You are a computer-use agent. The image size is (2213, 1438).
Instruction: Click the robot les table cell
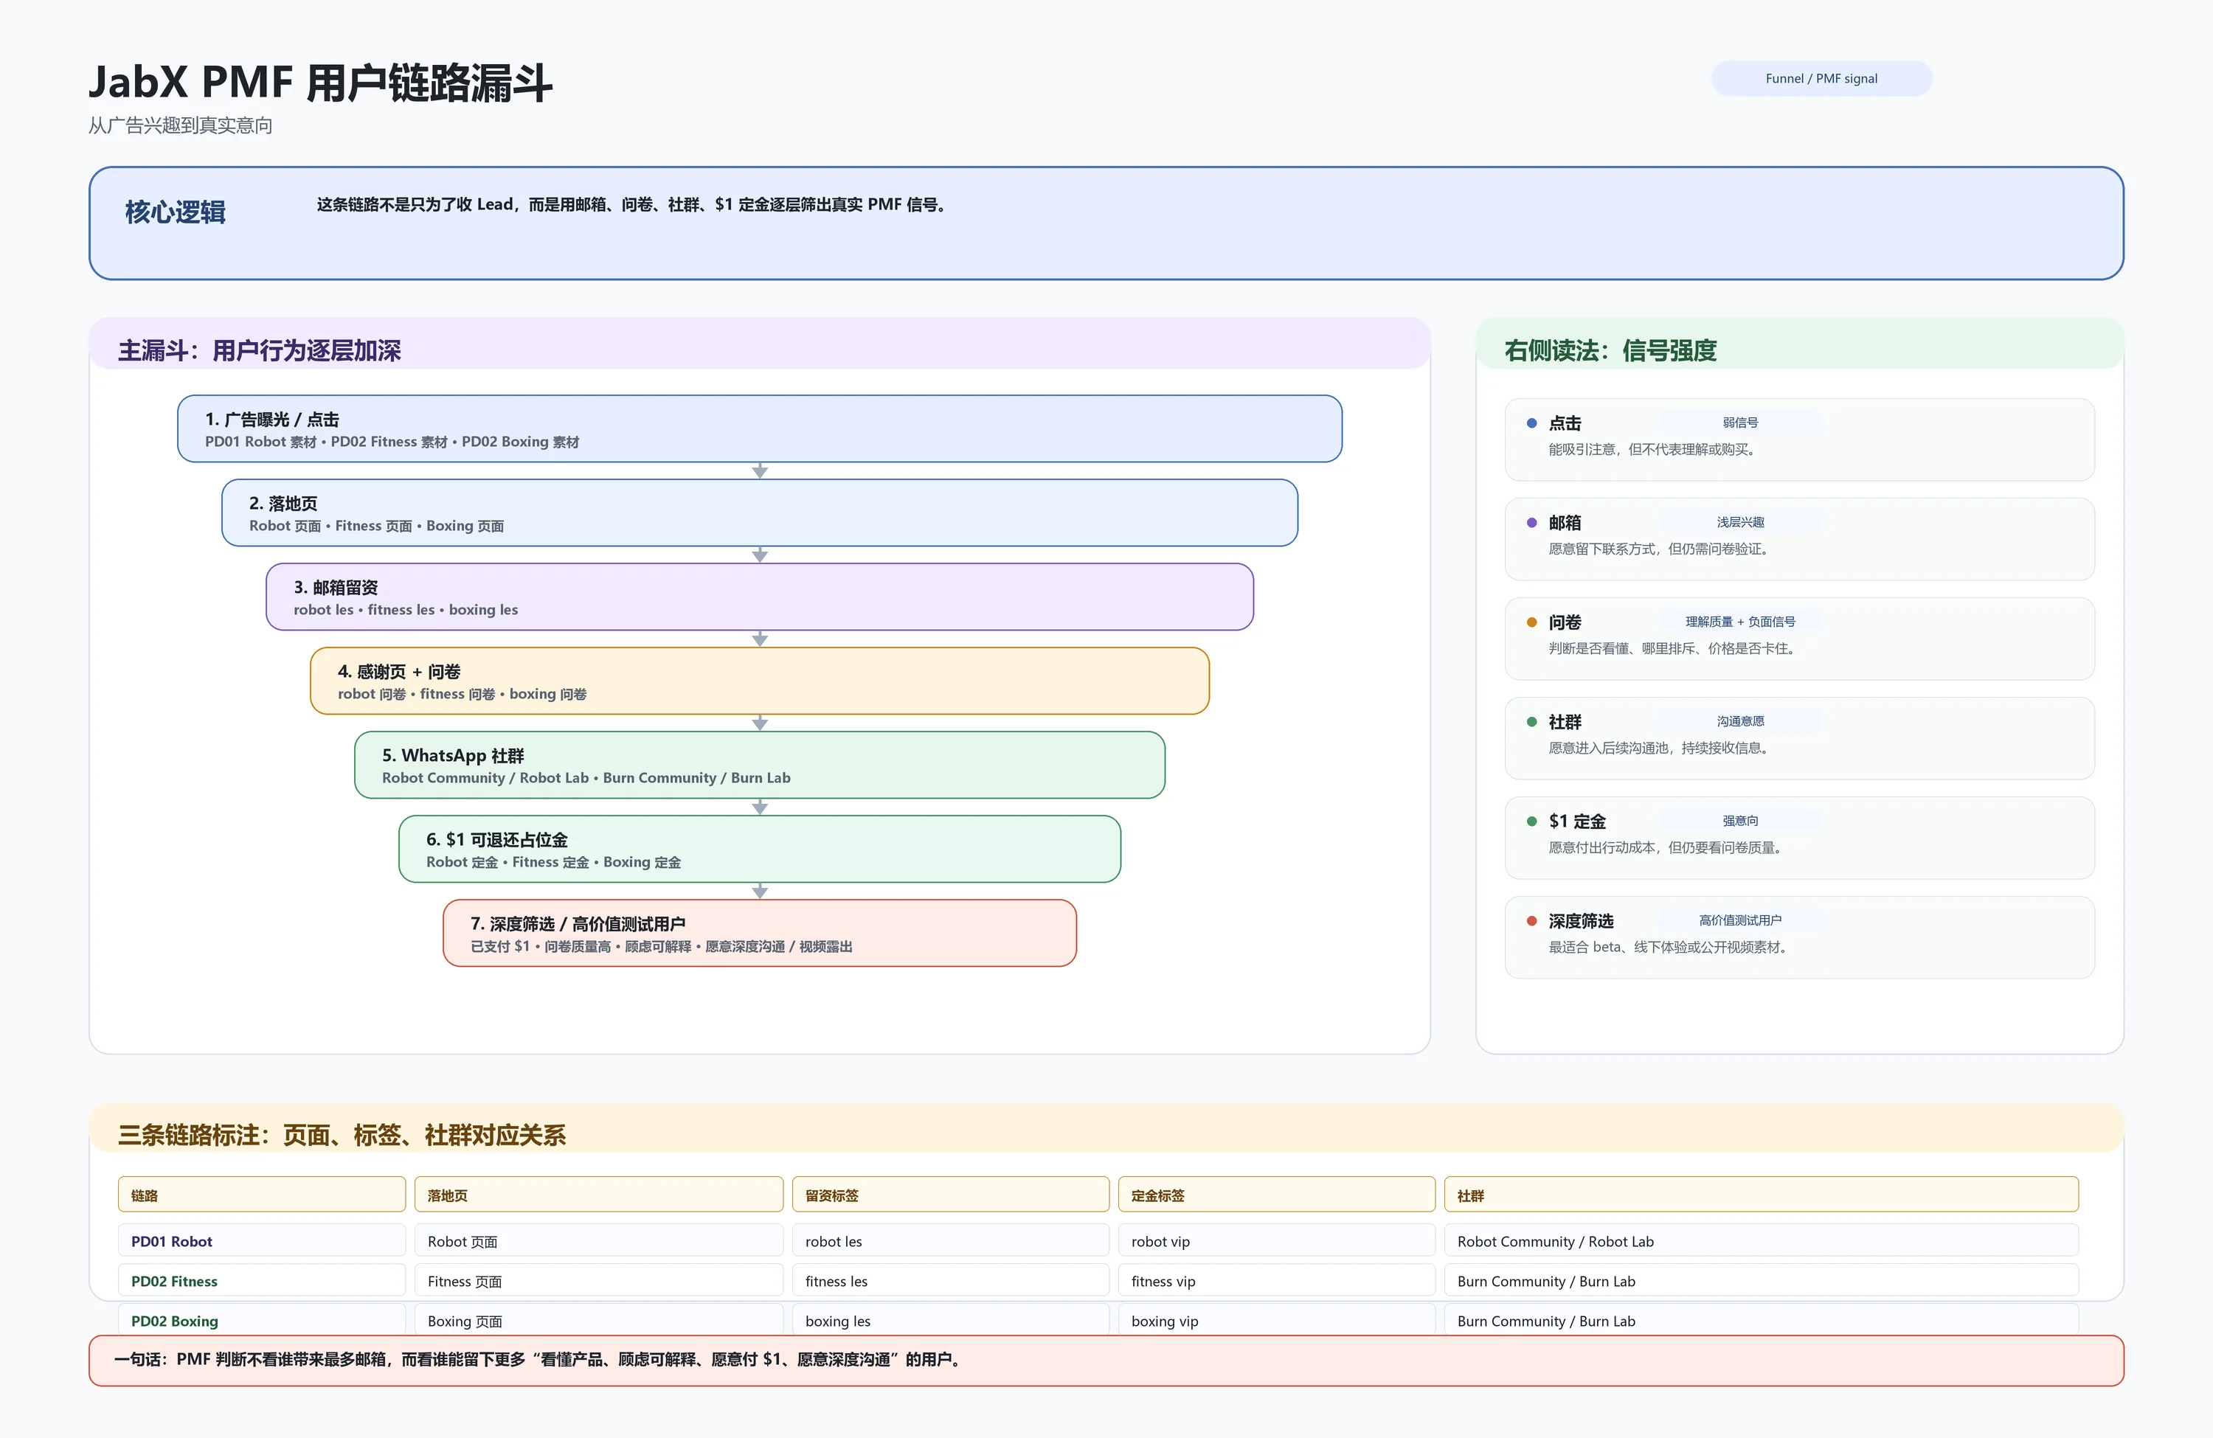coord(950,1241)
